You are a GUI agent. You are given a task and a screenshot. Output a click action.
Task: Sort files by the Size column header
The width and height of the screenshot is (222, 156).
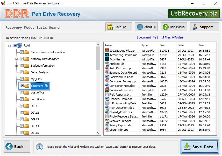[x=162, y=45]
